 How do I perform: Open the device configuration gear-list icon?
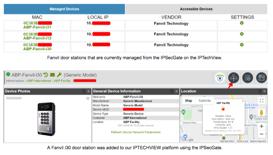[248, 78]
